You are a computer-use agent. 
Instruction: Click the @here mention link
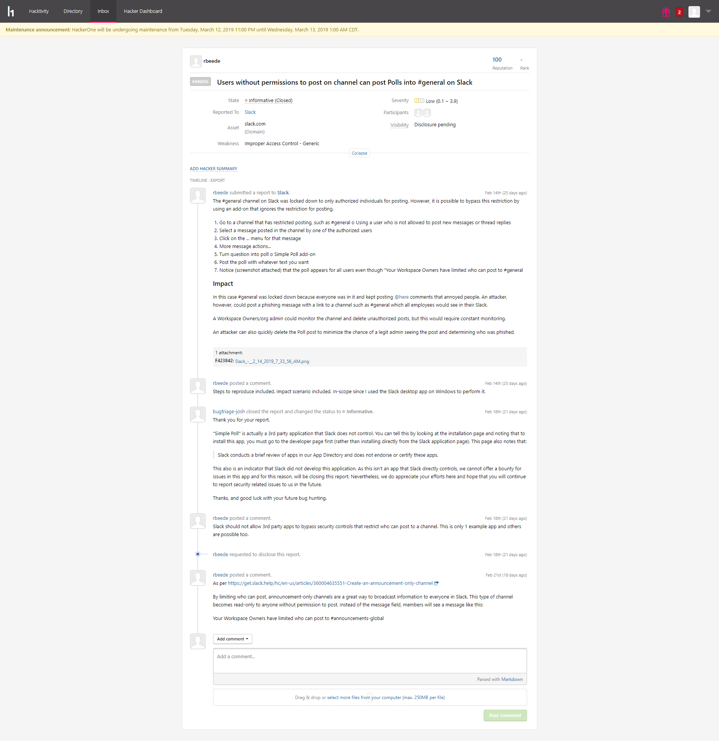tap(402, 297)
